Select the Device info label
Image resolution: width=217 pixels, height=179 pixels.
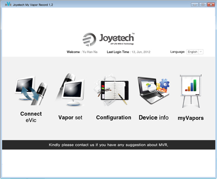tap(154, 118)
